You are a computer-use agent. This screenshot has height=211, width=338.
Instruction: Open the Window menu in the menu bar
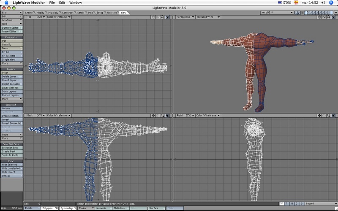[76, 3]
